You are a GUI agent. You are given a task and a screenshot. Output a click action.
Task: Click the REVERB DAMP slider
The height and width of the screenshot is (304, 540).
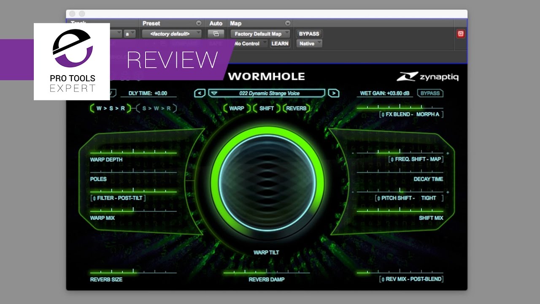pos(266,272)
